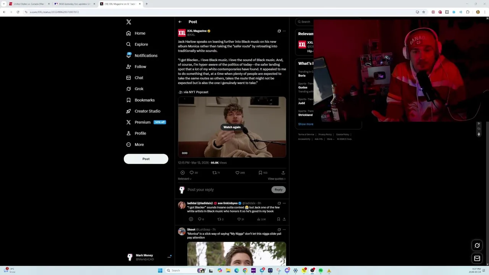Viewport: 489px width, 275px height.
Task: Open Chat from the sidebar
Action: click(x=134, y=78)
